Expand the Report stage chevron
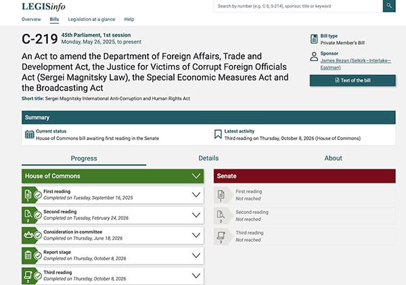 (x=196, y=255)
